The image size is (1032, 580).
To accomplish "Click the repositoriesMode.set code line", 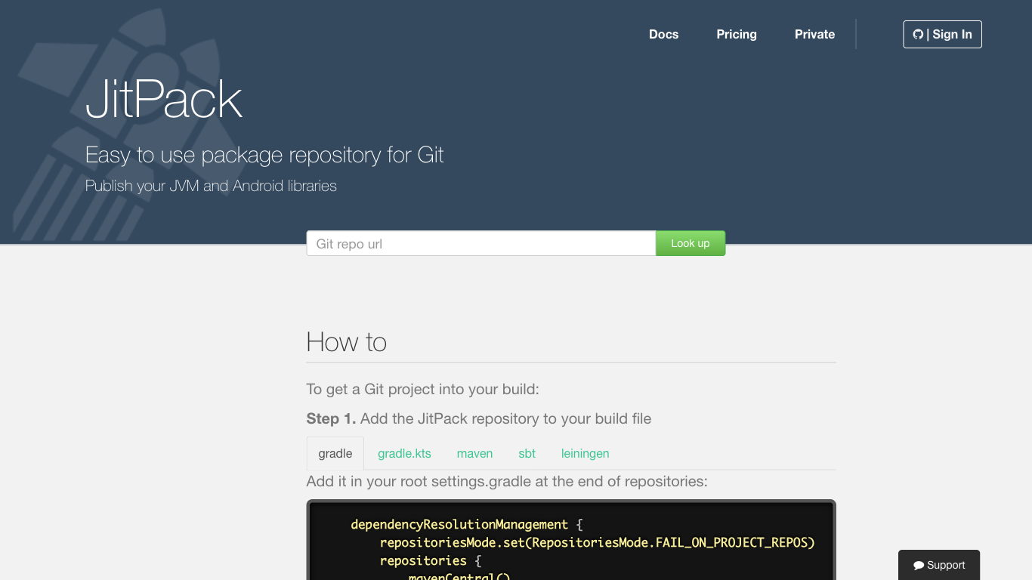I will pos(597,542).
